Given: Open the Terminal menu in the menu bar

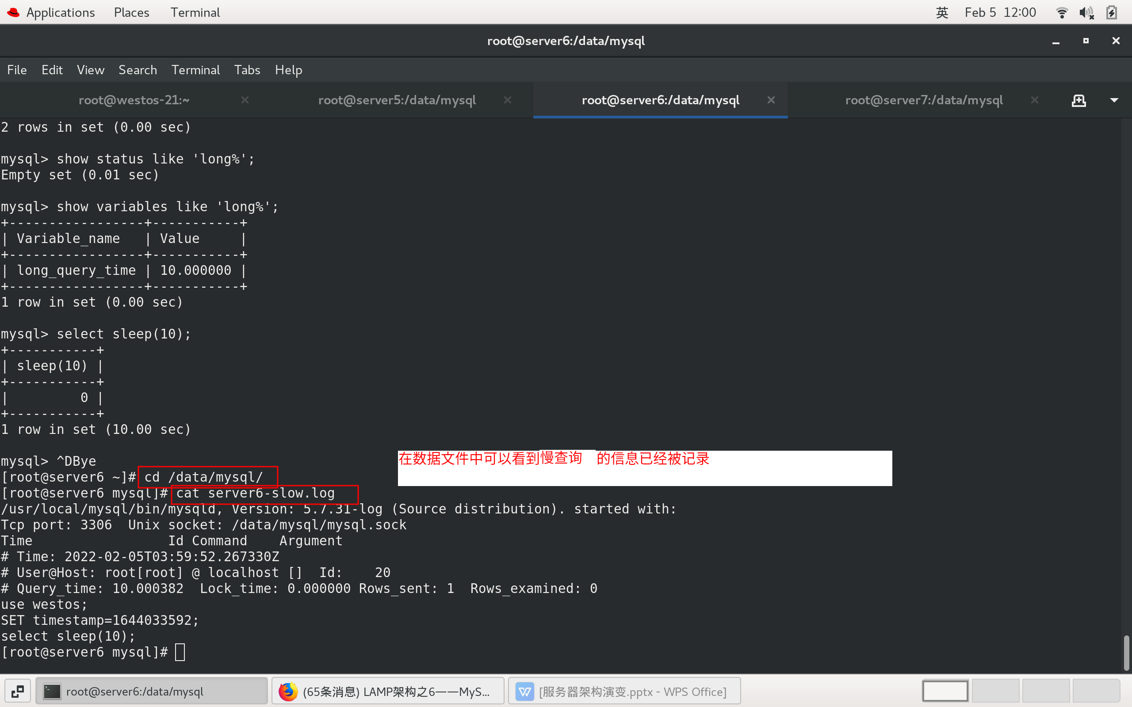Looking at the screenshot, I should (x=195, y=70).
